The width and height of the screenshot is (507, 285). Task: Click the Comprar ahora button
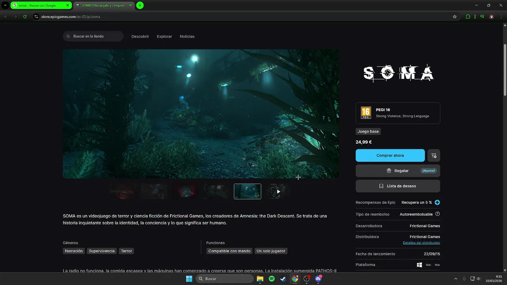[x=390, y=156]
